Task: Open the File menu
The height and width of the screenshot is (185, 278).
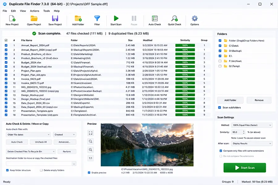Action: tap(5, 11)
